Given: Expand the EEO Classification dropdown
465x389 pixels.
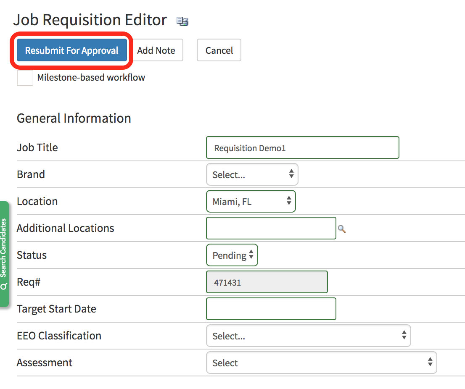Looking at the screenshot, I should pyautogui.click(x=308, y=336).
